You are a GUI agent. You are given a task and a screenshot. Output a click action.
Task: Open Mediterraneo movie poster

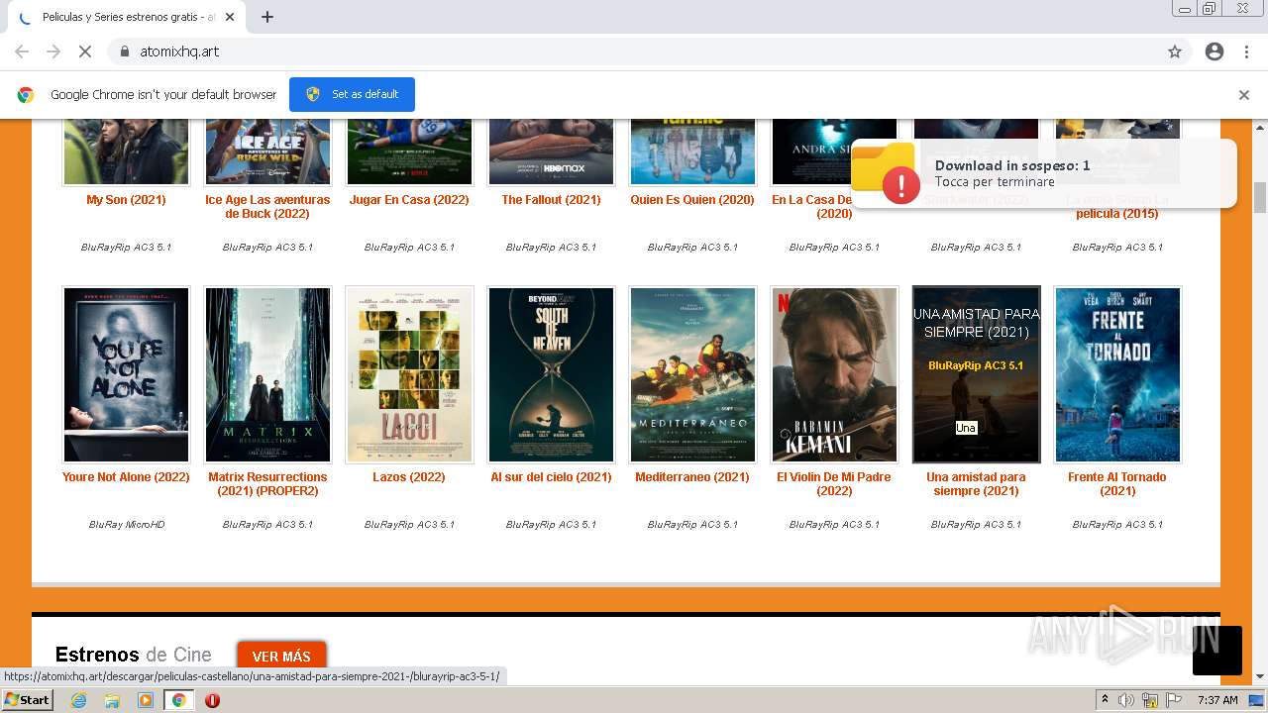point(692,375)
